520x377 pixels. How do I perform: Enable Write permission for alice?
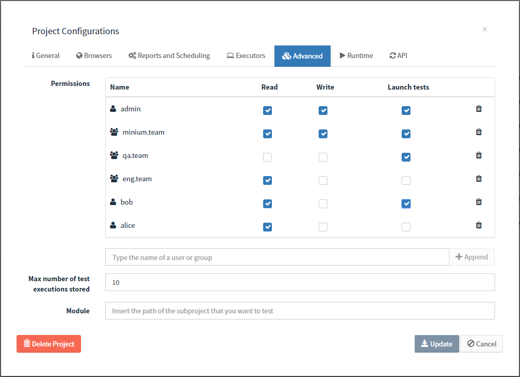point(323,227)
